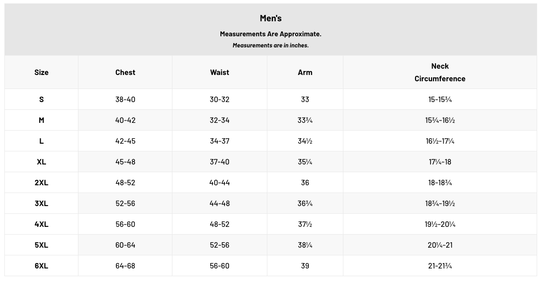Click the Arm column header

tap(305, 73)
